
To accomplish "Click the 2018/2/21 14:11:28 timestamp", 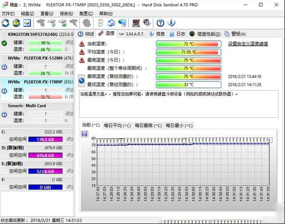I will tap(244, 84).
